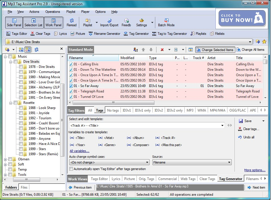Click the red delete X icon
271x200 pixels.
162,50
